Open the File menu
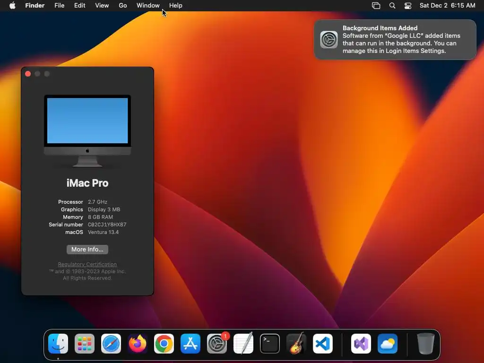Viewport: 484px width, 363px height. (59, 6)
